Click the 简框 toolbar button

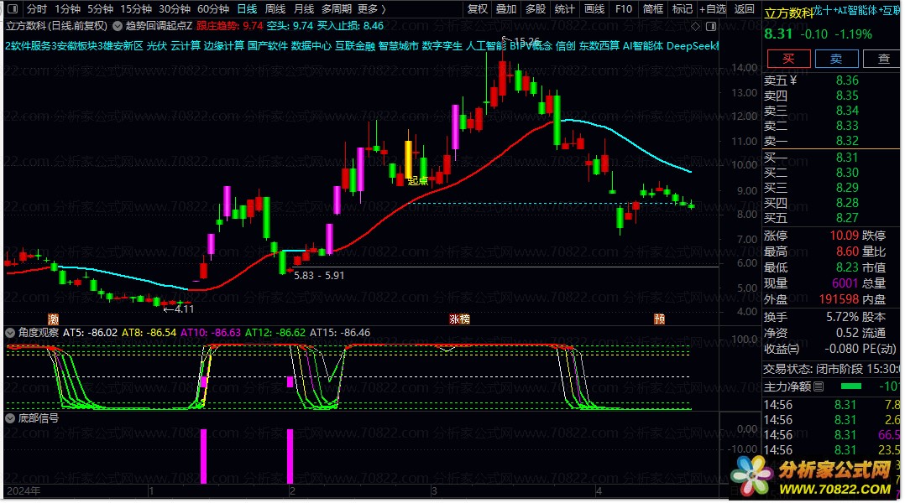(653, 8)
